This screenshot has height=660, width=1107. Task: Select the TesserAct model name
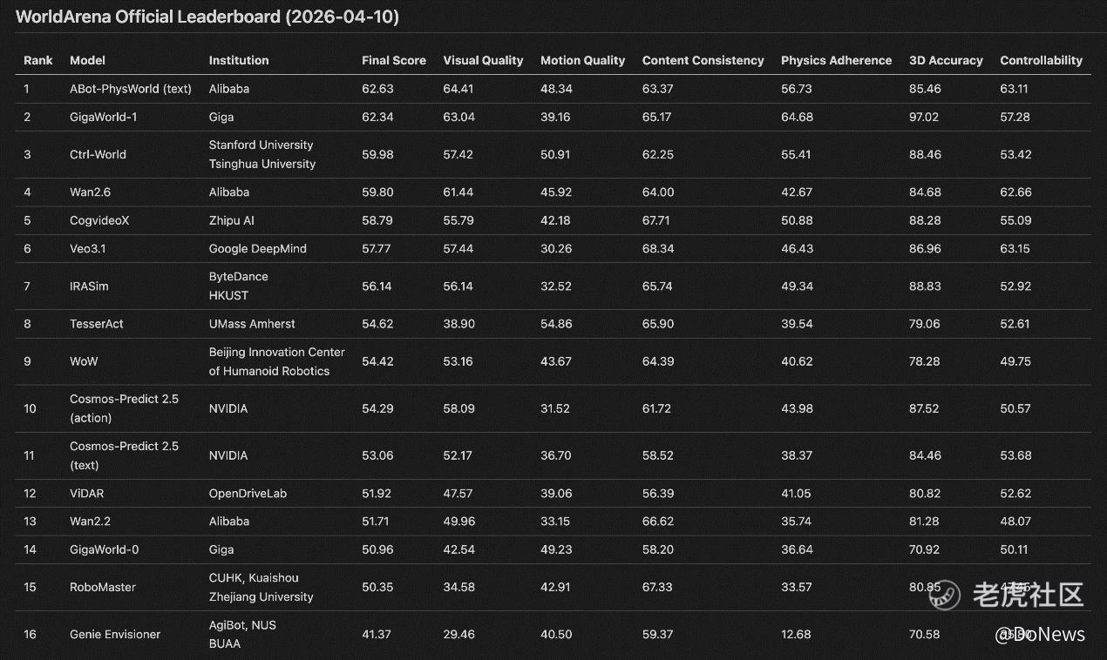tap(97, 323)
